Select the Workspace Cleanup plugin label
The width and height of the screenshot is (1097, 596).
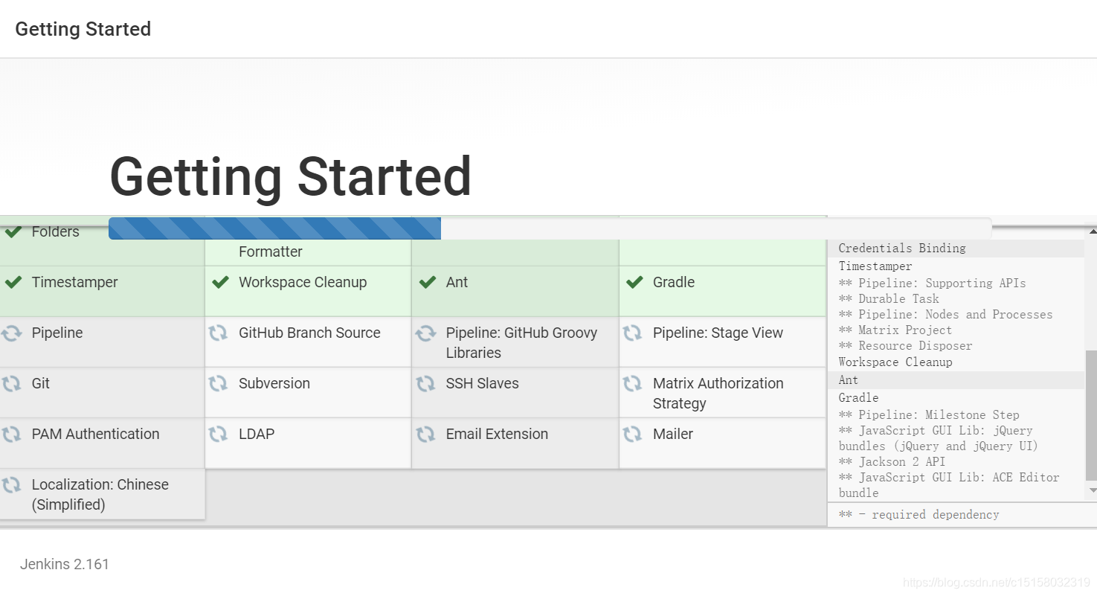pos(303,283)
